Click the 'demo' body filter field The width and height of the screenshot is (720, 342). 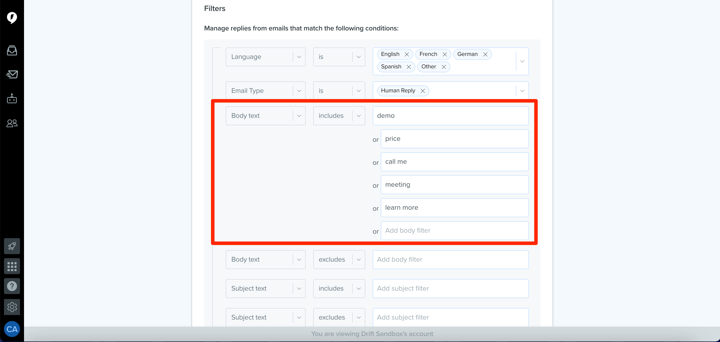coord(451,116)
